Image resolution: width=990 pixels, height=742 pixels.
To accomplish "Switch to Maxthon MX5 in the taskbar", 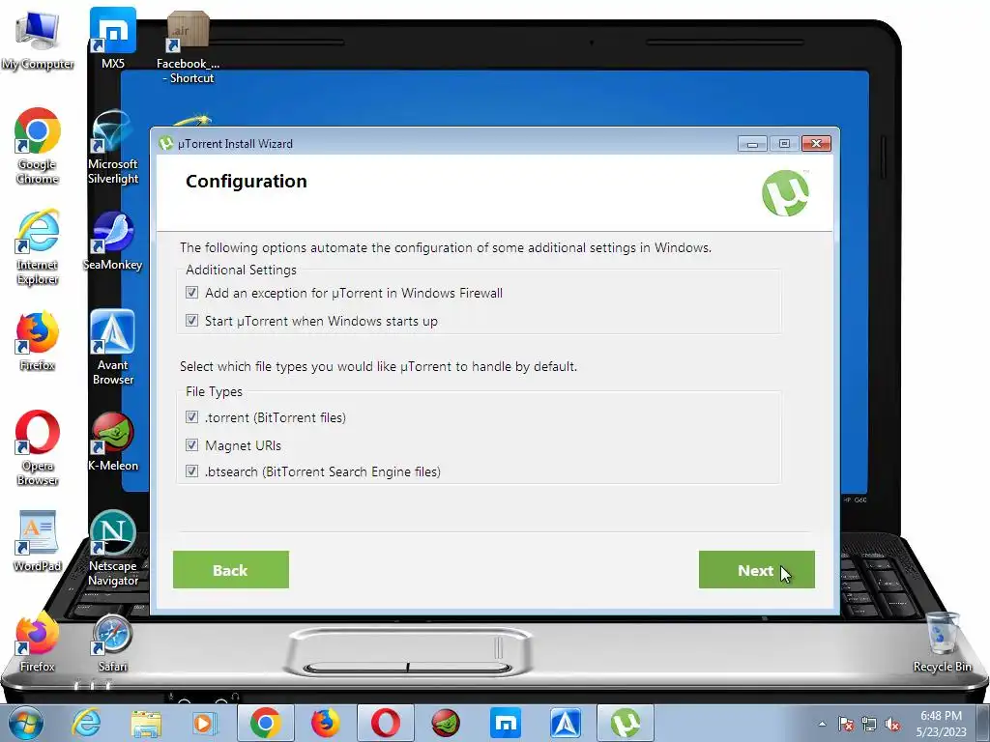I will click(505, 723).
